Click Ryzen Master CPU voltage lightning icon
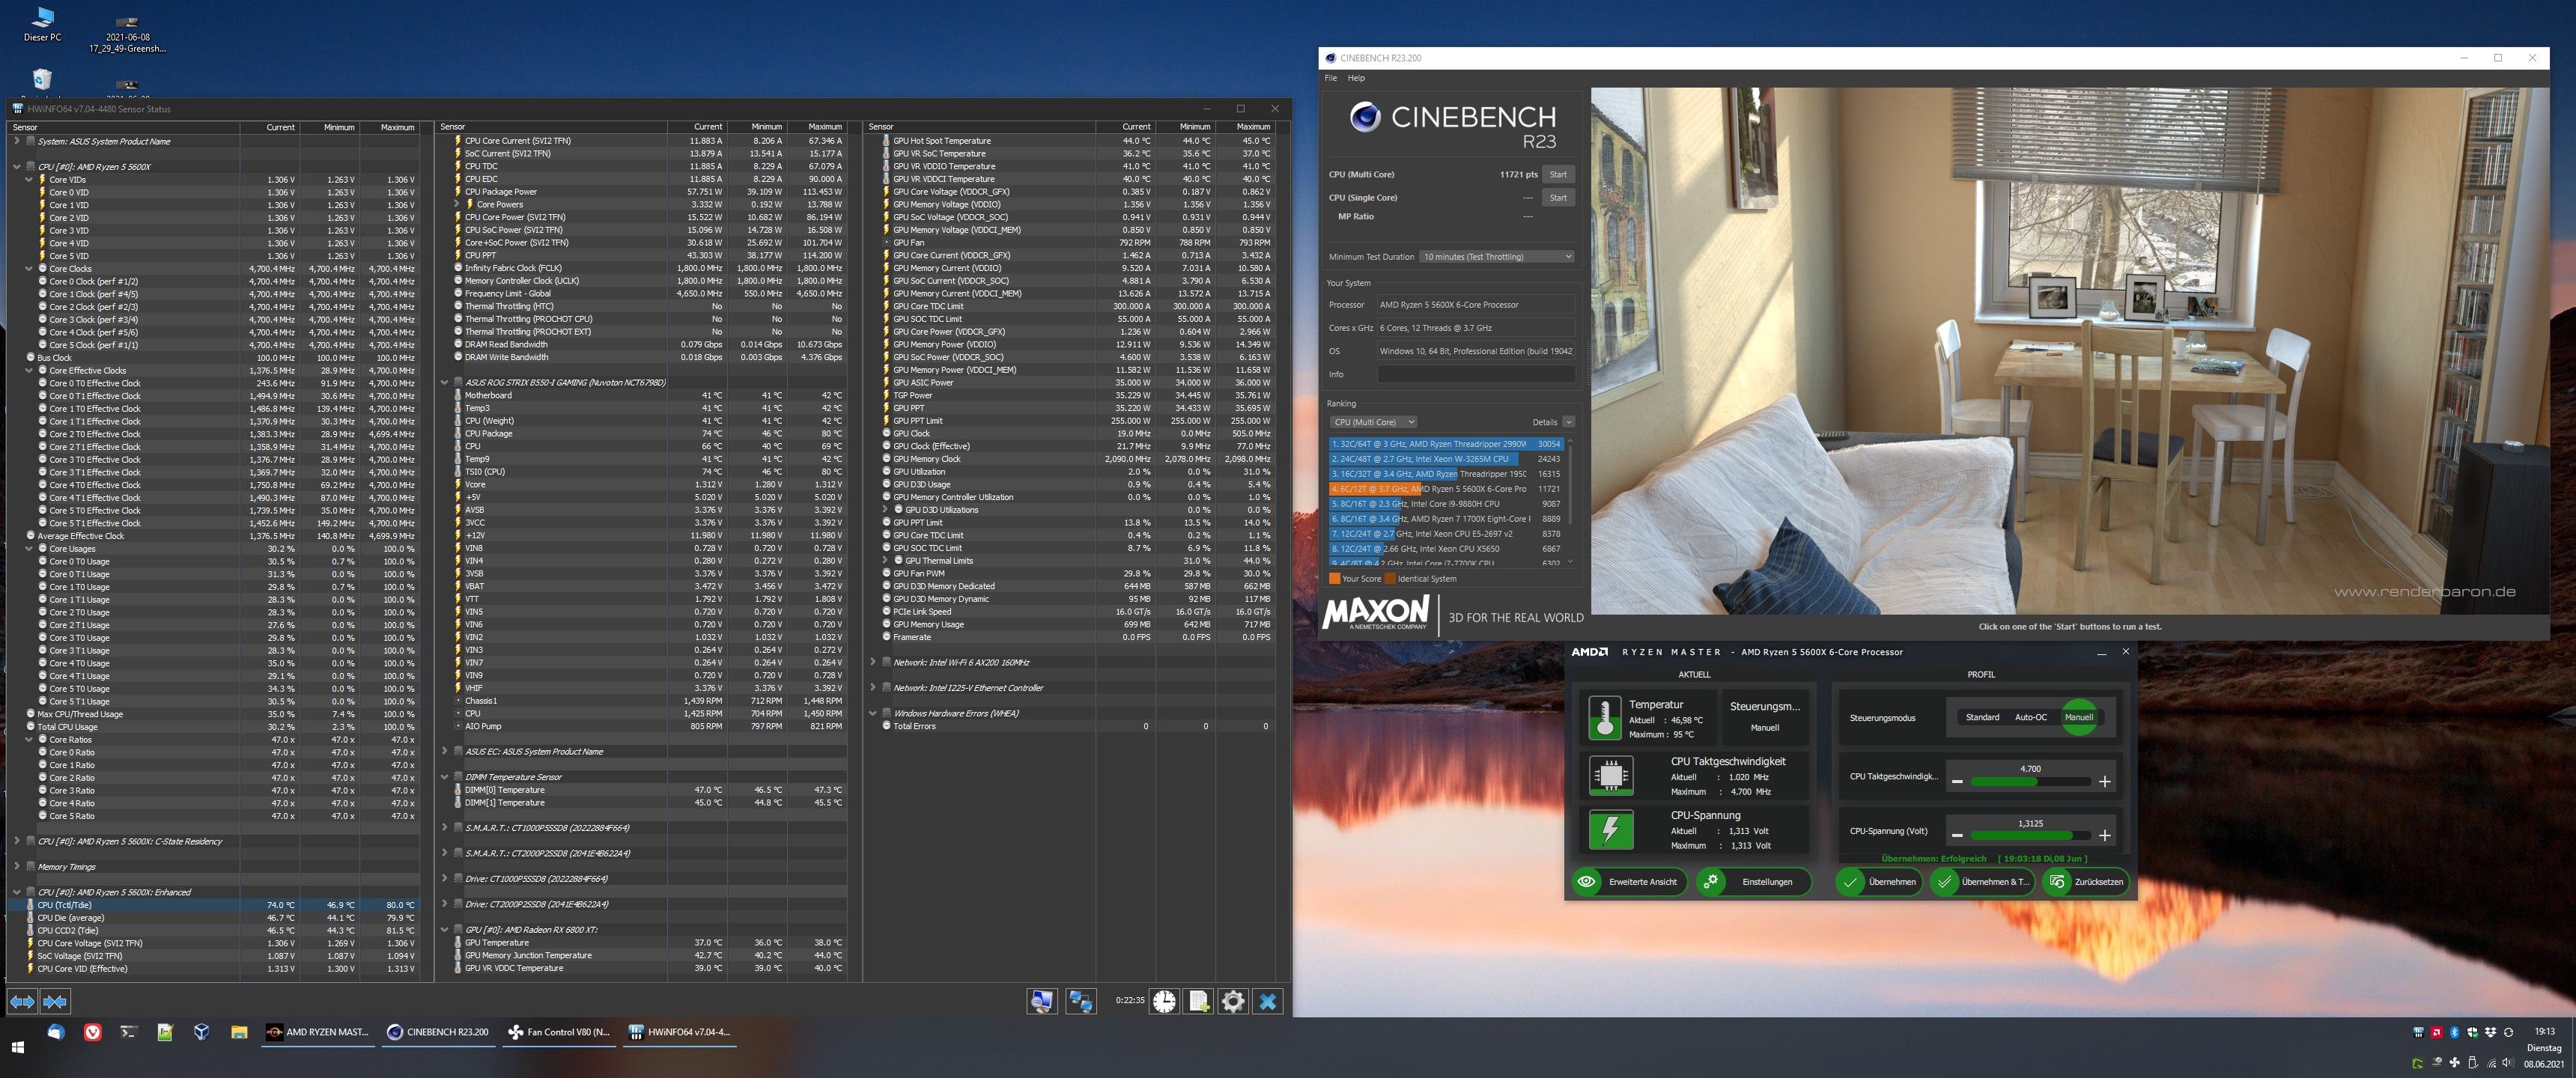Viewport: 2576px width, 1078px height. [x=1611, y=829]
